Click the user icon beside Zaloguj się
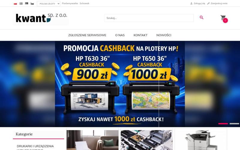The height and width of the screenshot is (150, 240). pos(191,3)
